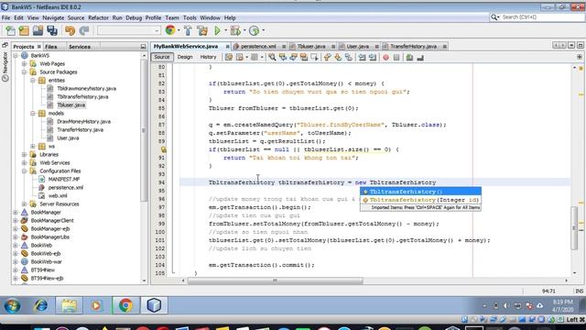Close the MyBankWebService.java tab
Image resolution: width=586 pixels, height=330 pixels.
(x=227, y=47)
